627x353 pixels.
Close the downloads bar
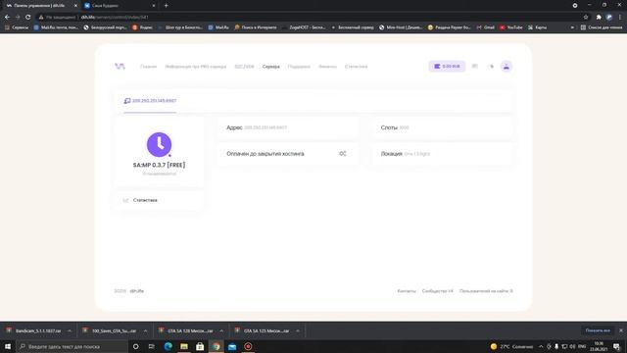click(x=621, y=330)
